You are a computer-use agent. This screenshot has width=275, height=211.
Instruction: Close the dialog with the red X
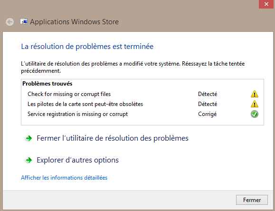click(x=266, y=4)
